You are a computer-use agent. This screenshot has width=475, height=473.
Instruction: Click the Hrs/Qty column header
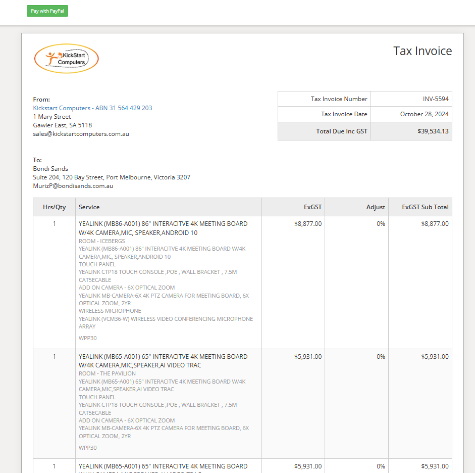coord(54,207)
